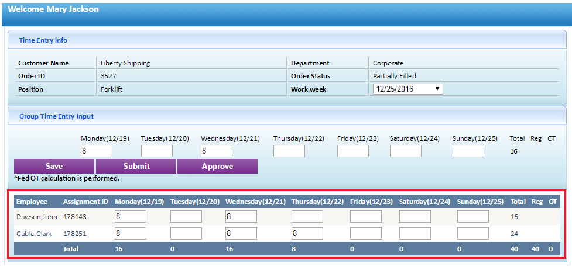
Task: Edit Dawson,John's Thursday hours field
Action: tap(307, 216)
